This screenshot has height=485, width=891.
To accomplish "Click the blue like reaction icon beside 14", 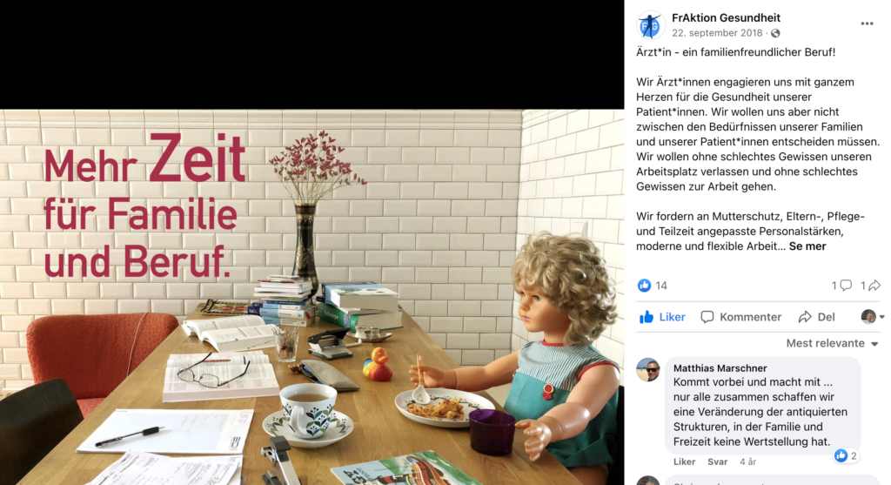I will click(x=644, y=286).
